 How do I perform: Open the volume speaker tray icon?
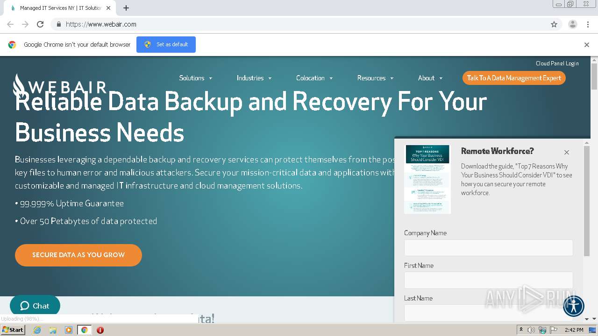[531, 330]
